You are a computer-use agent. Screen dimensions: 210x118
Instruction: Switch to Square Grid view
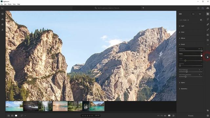click(x=12, y=116)
